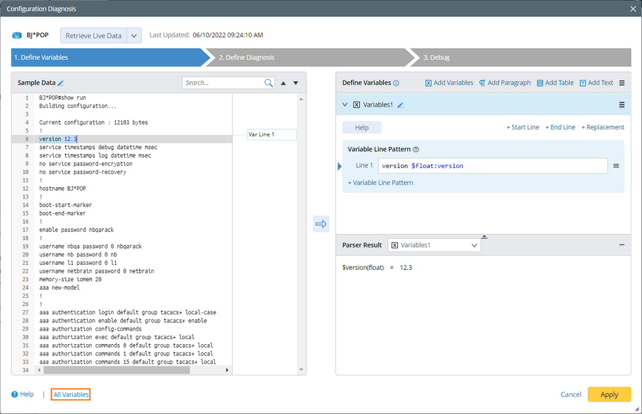Click Add Table
This screenshot has height=414, width=642.
(555, 83)
